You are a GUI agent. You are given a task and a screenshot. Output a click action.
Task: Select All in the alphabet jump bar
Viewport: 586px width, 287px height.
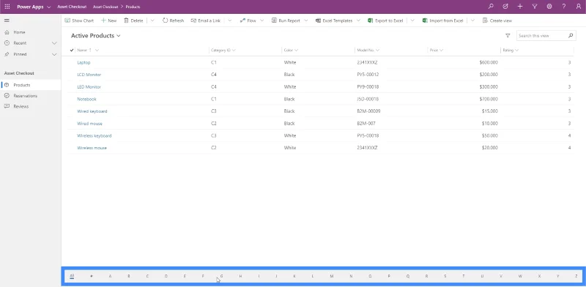coord(72,276)
